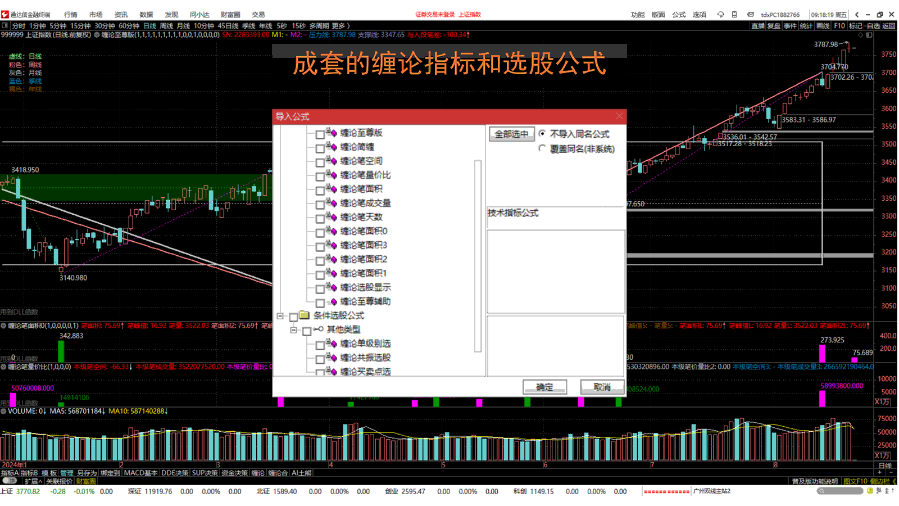Viewport: 899px width, 506px height.
Task: Click the back arrow icon in title bar
Action: coord(857,15)
